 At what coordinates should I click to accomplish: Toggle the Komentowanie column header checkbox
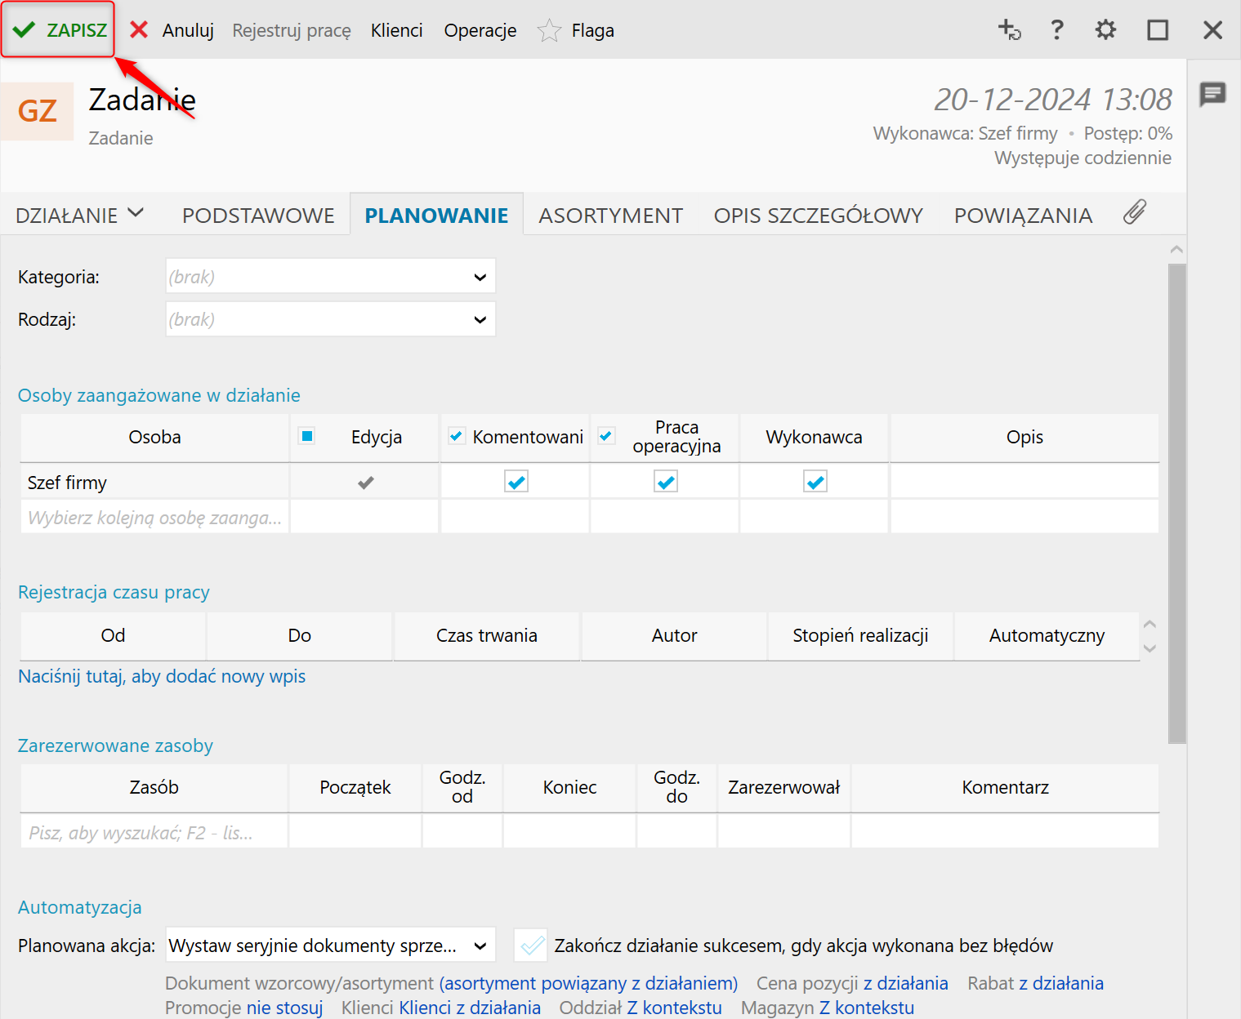(457, 436)
